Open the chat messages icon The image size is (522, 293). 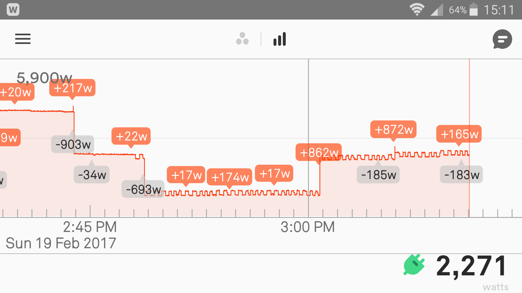point(502,39)
